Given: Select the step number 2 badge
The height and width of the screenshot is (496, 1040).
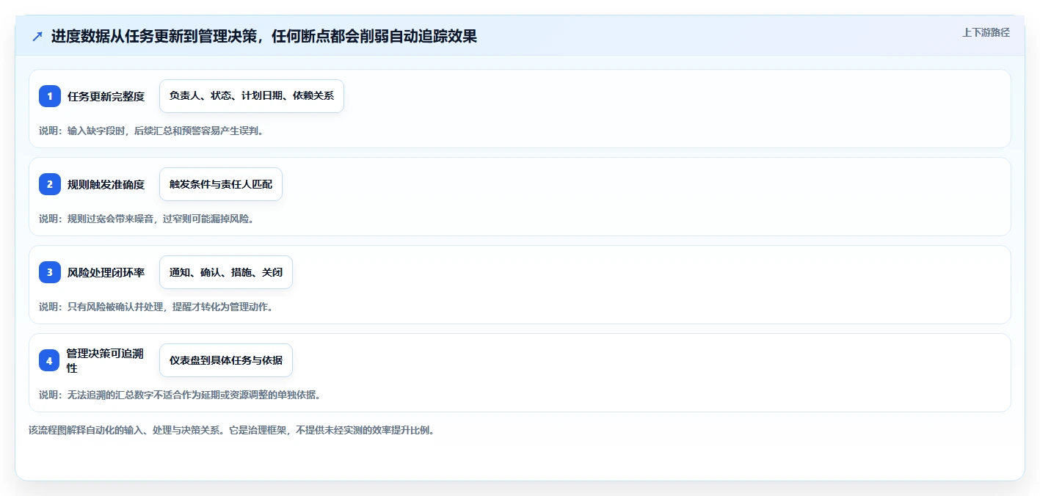Looking at the screenshot, I should (50, 184).
